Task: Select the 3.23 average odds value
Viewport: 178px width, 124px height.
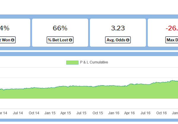Action: 118,28
